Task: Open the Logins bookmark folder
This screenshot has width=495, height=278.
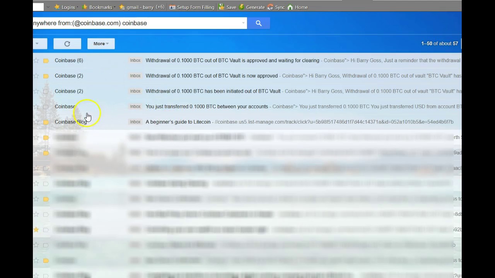Action: [x=65, y=7]
